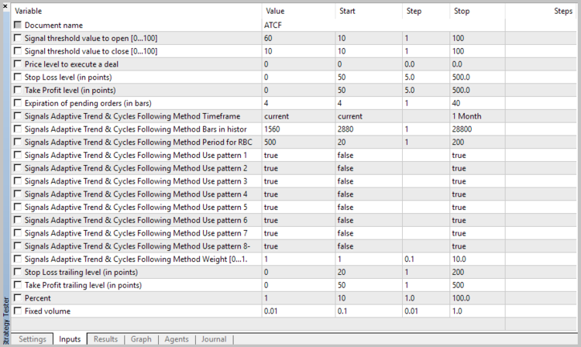This screenshot has height=347, width=581.
Task: Click Bars in history Start value 2880
Action: pyautogui.click(x=369, y=129)
